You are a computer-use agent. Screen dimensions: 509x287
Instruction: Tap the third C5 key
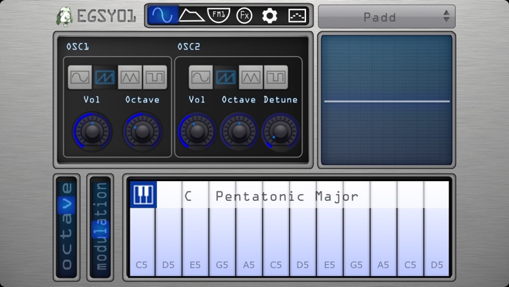click(x=411, y=242)
